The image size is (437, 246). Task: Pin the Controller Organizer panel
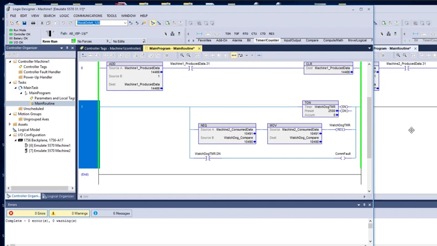(x=67, y=48)
